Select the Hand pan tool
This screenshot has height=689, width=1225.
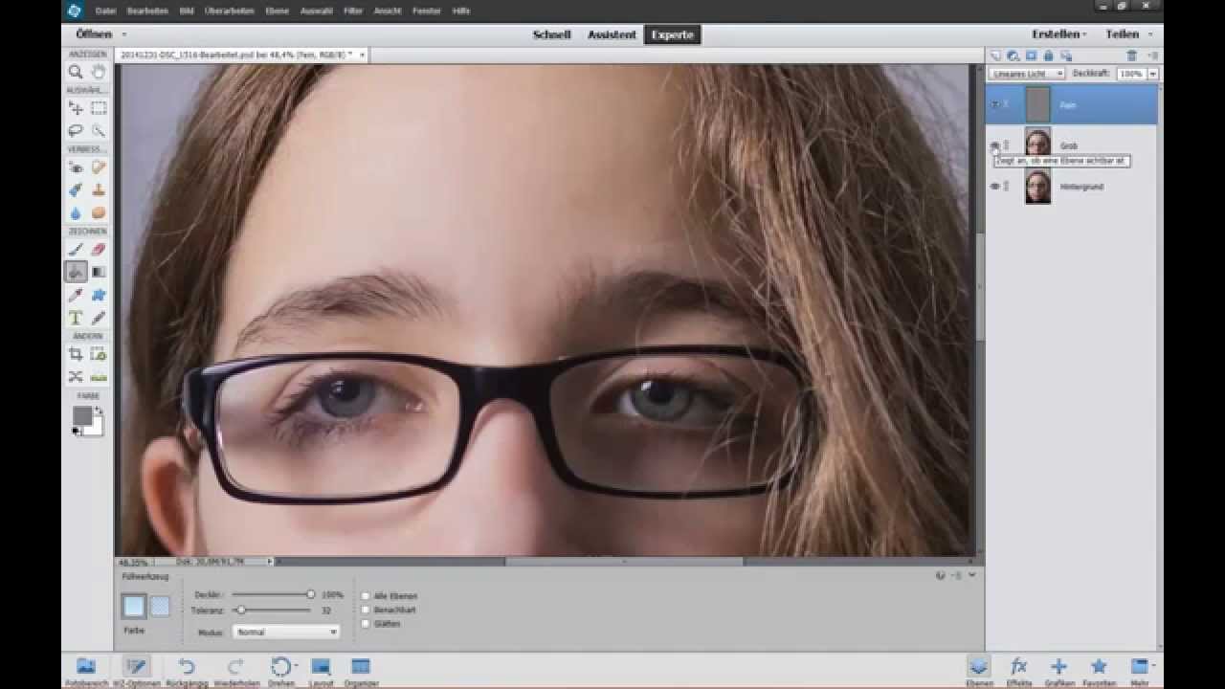pos(98,72)
